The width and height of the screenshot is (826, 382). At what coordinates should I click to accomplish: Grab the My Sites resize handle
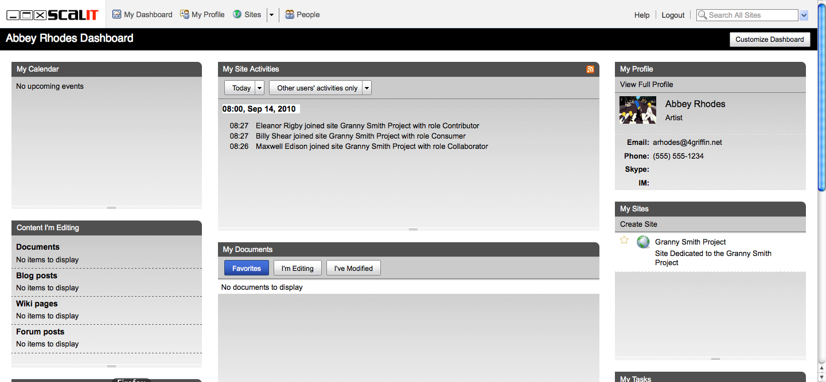coord(715,359)
